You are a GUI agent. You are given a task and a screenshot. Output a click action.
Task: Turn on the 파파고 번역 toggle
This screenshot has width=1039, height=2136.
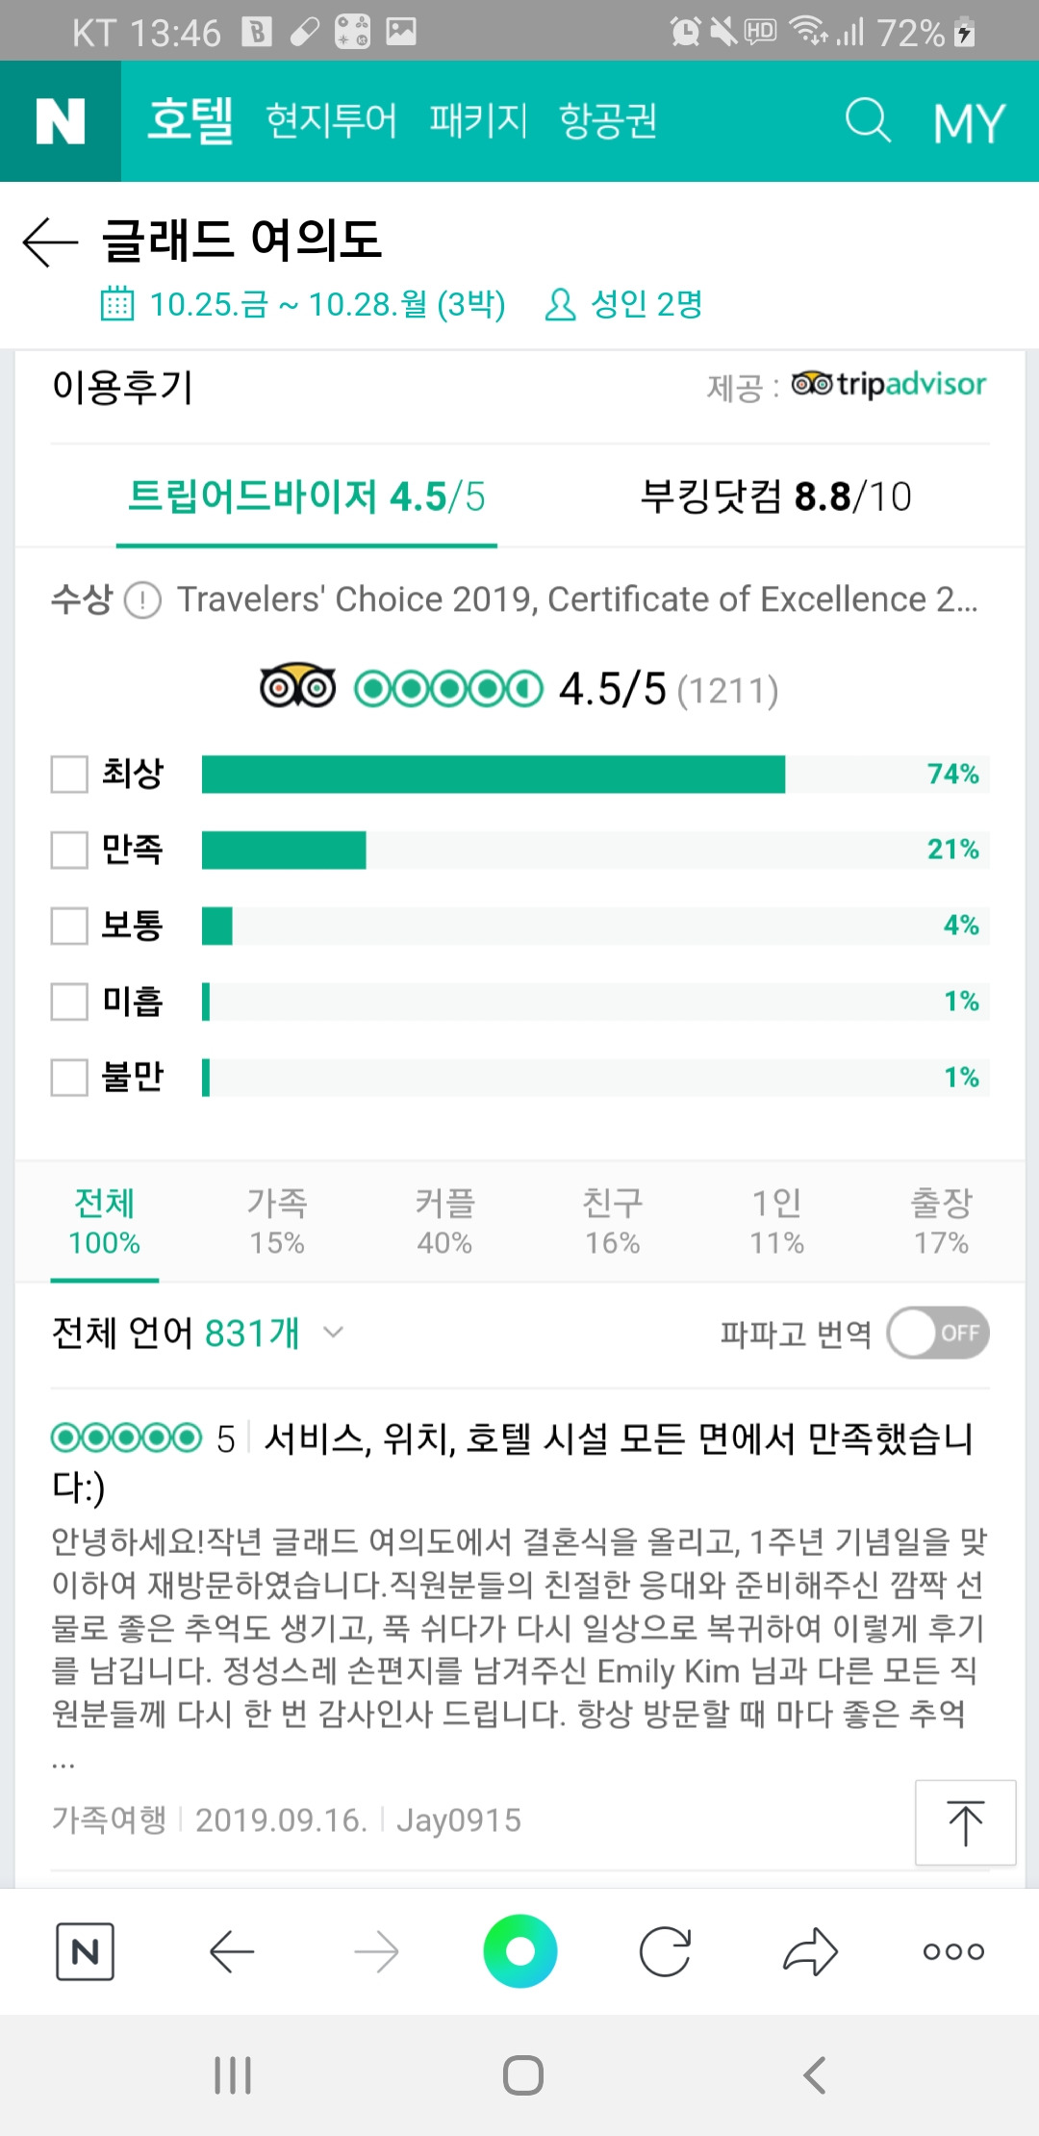coord(938,1333)
